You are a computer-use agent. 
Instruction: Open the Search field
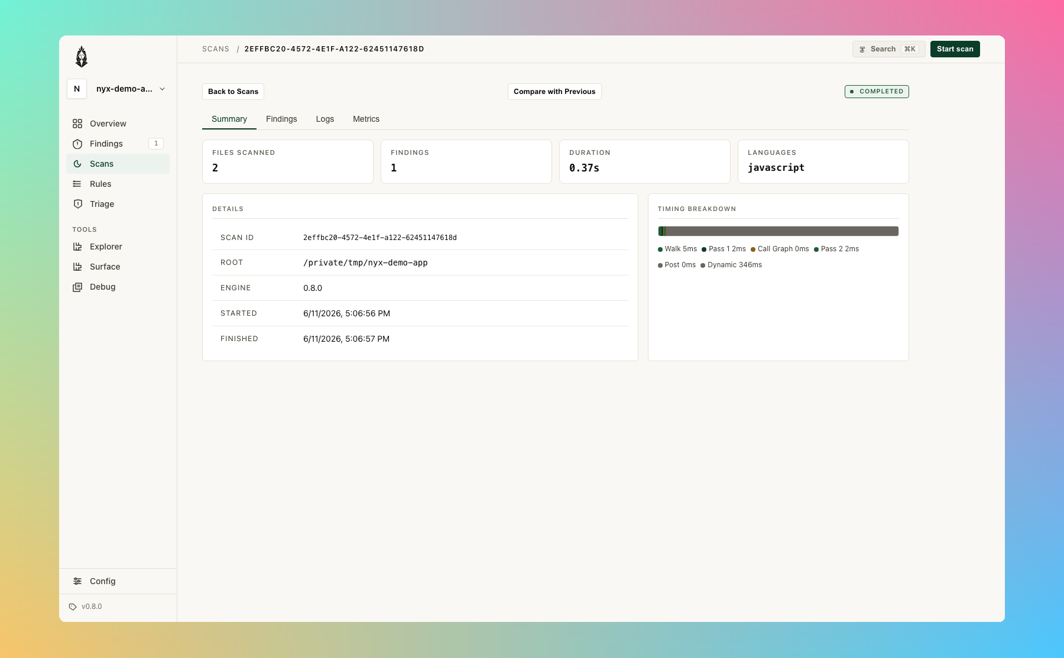(x=889, y=49)
